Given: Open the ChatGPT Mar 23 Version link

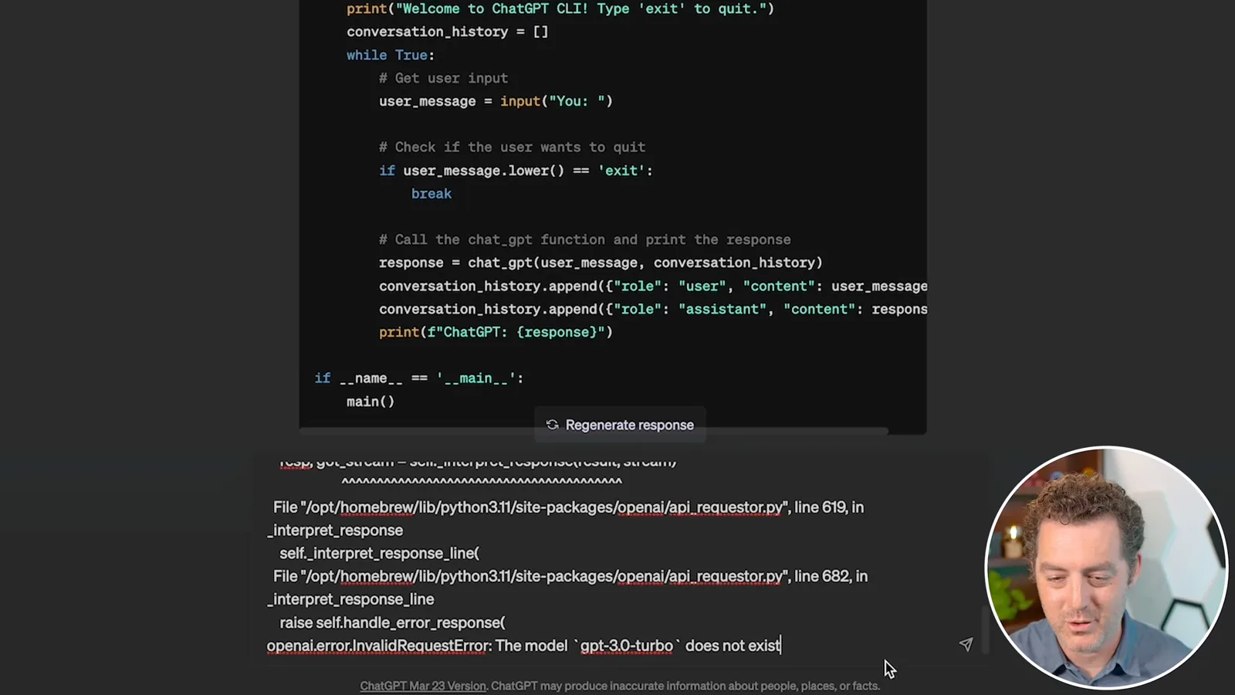Looking at the screenshot, I should [423, 686].
